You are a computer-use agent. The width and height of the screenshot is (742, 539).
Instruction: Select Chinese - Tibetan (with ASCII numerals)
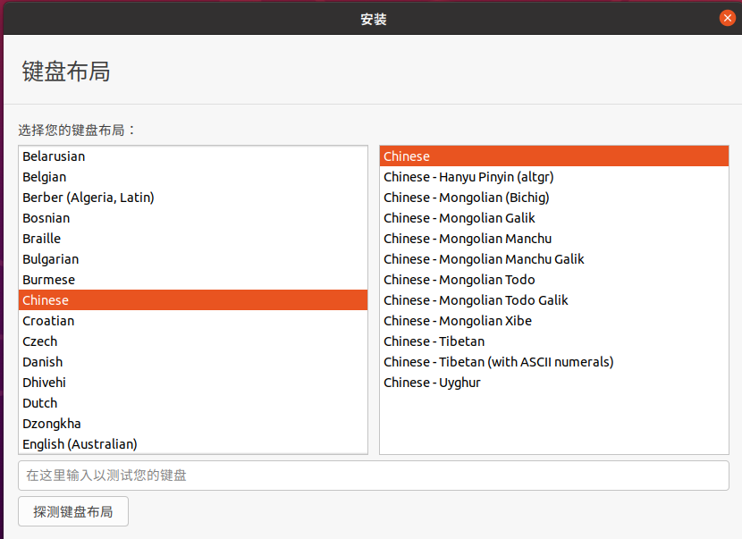pos(554,362)
